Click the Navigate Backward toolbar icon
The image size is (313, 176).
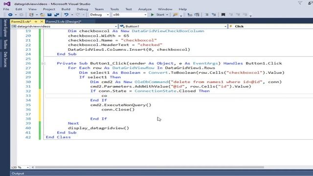(x=10, y=15)
